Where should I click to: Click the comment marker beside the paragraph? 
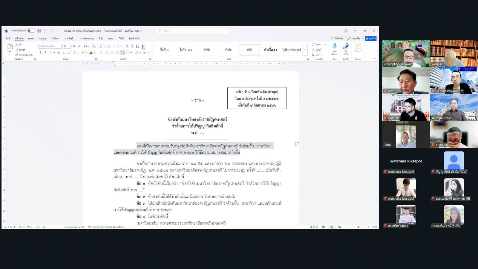click(x=297, y=144)
